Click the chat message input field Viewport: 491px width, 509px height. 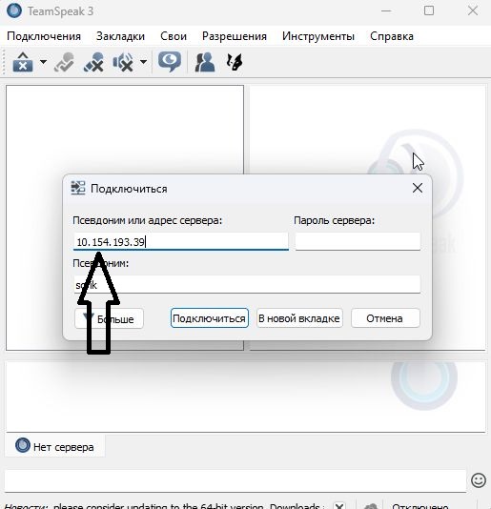235,480
